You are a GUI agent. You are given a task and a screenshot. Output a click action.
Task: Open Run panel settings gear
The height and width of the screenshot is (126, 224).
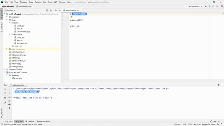tap(218, 85)
